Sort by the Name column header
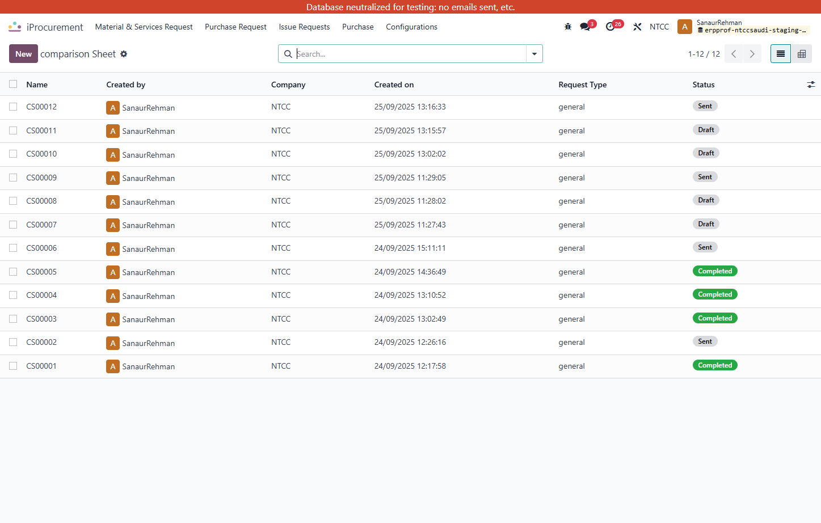This screenshot has width=821, height=523. pos(37,85)
